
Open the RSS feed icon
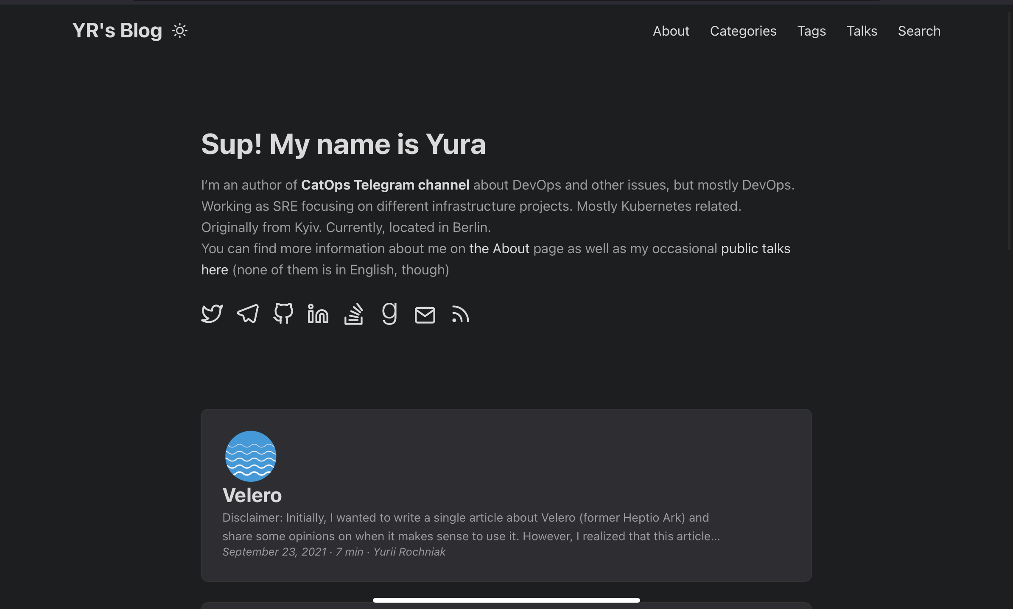(x=460, y=315)
